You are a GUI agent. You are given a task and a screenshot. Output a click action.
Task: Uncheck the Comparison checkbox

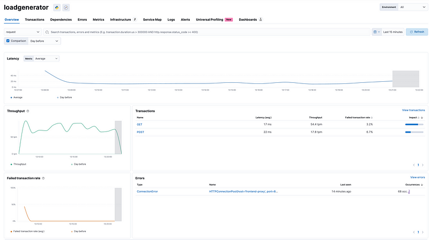[x=8, y=41]
